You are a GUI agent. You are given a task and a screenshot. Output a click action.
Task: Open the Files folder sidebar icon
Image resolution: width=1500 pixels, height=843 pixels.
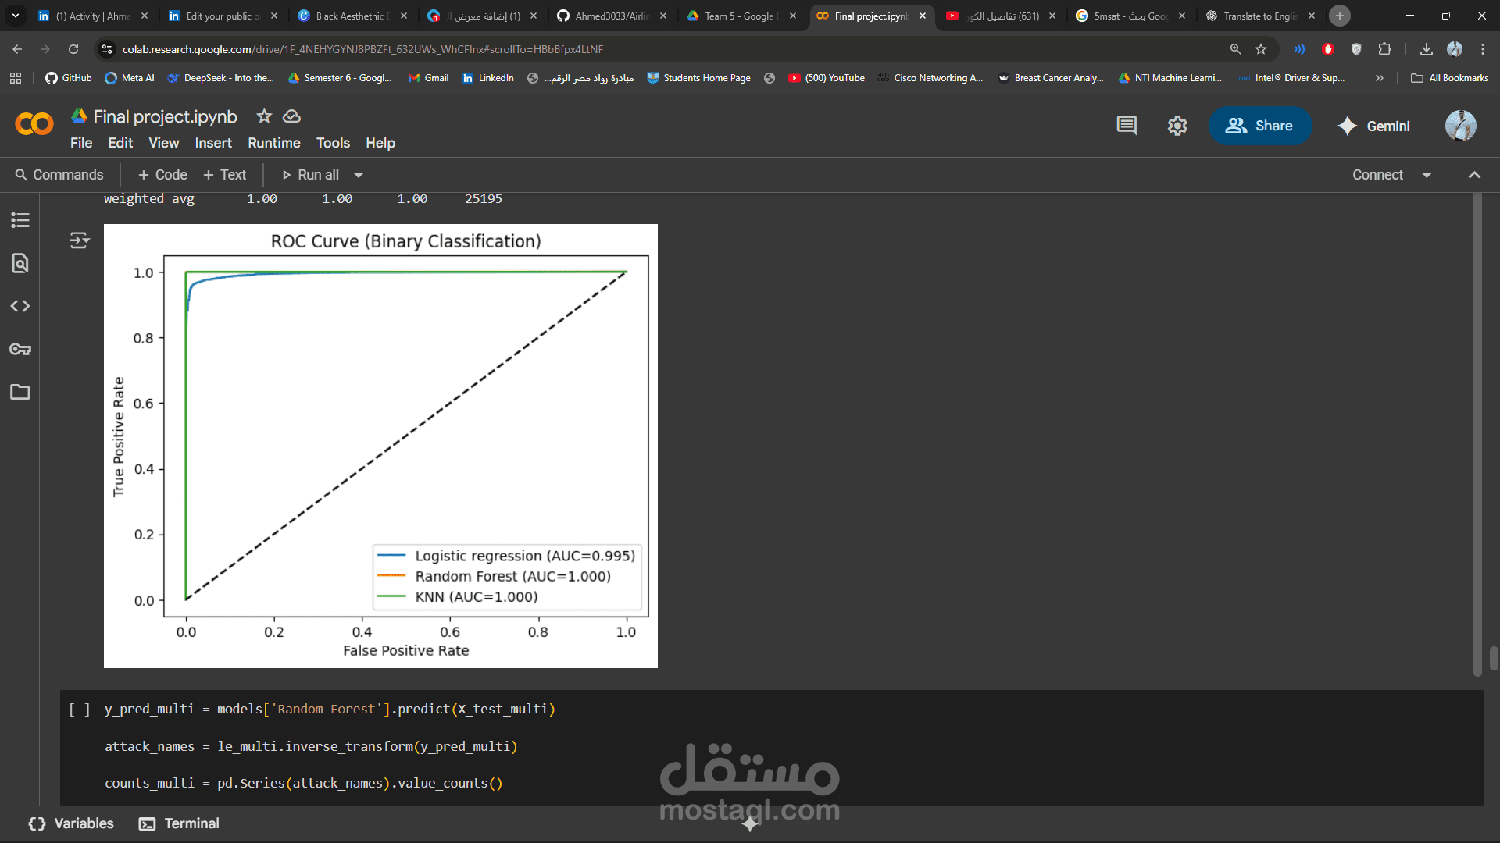20,392
